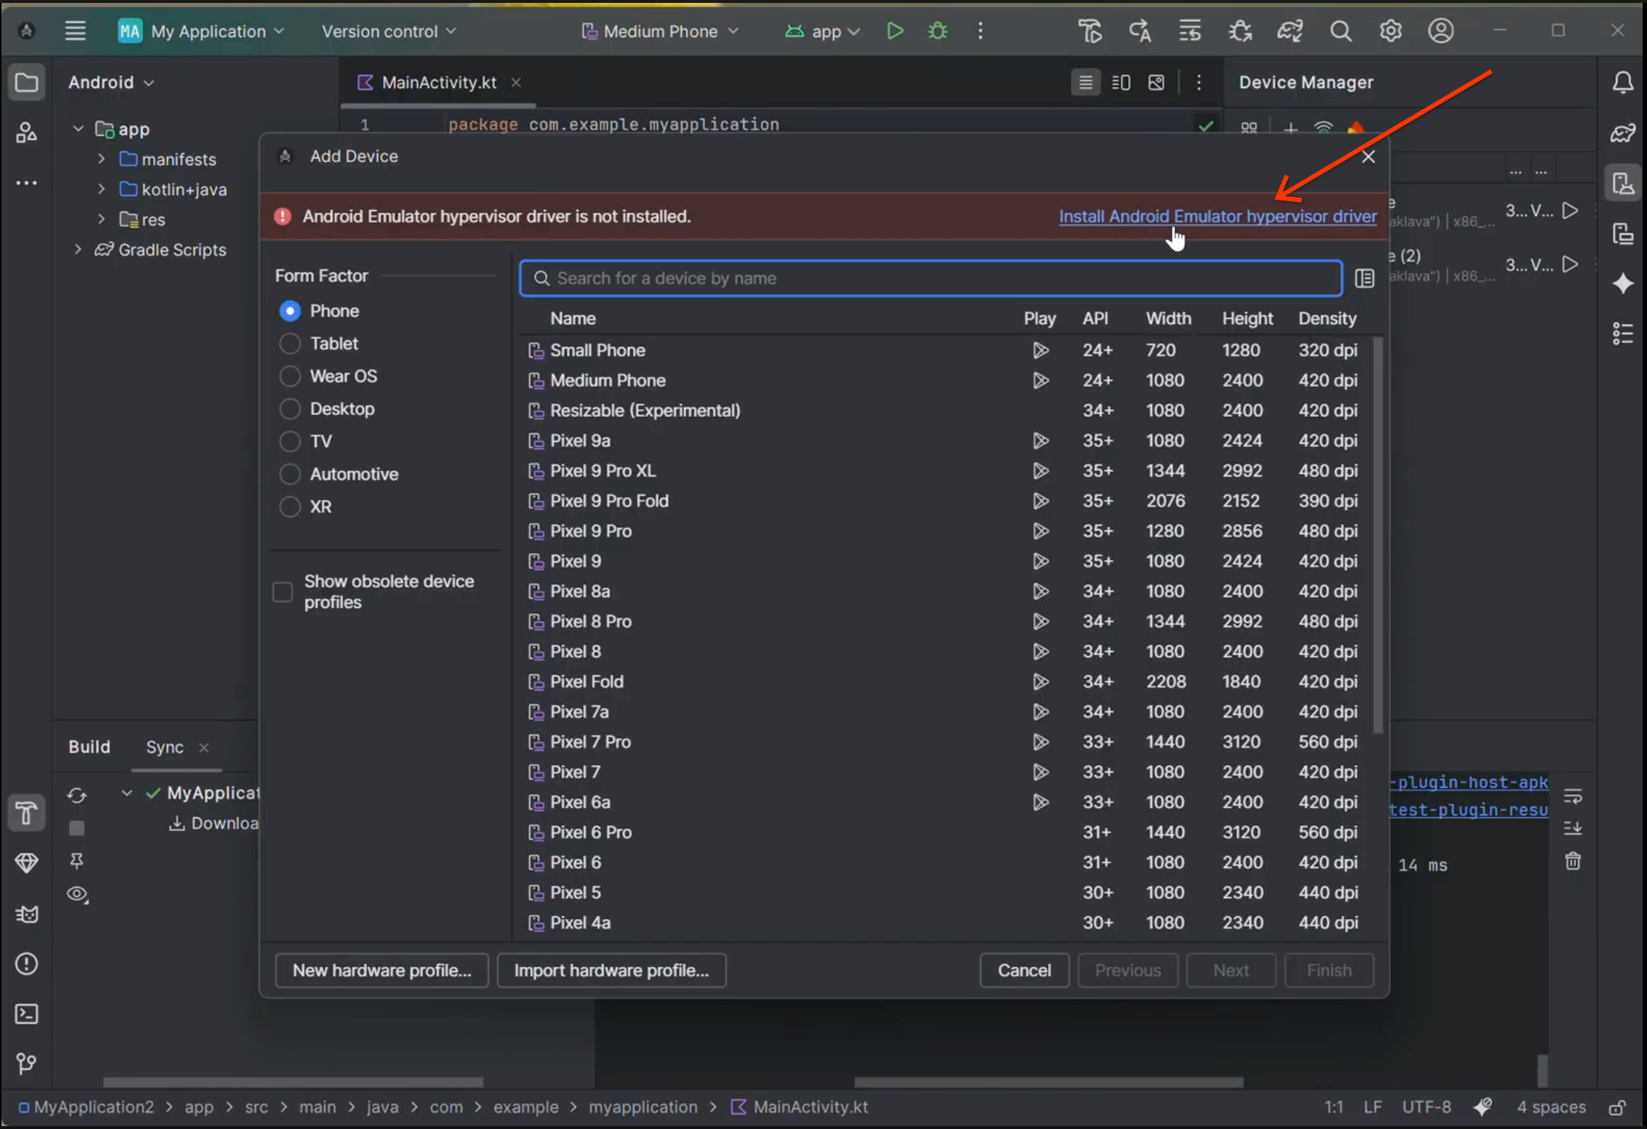Open Gemini sparkle tool window
The width and height of the screenshot is (1647, 1129).
pos(1622,283)
